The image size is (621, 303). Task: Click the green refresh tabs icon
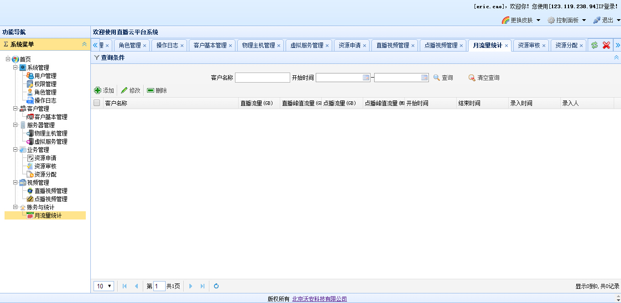(x=595, y=45)
